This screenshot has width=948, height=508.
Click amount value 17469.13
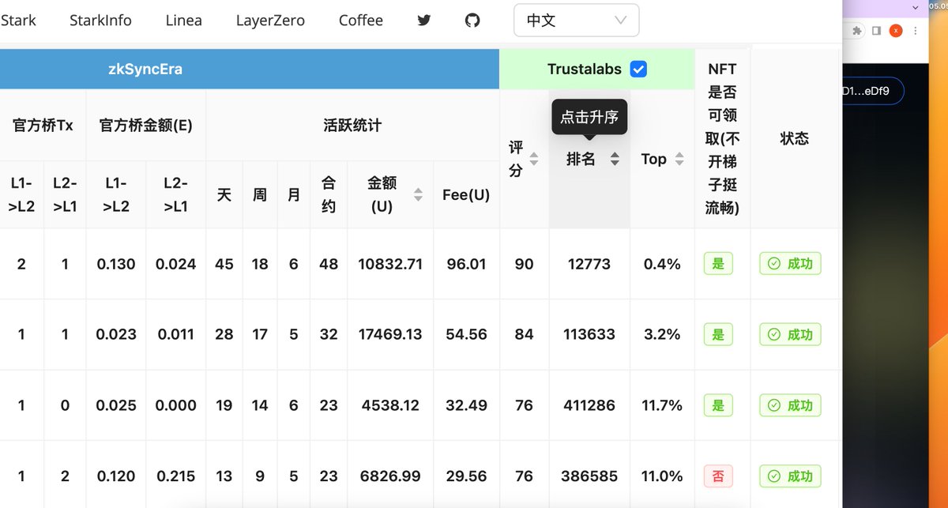(x=389, y=334)
